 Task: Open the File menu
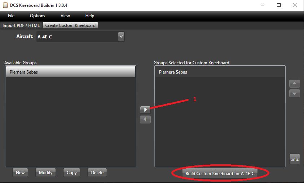click(11, 16)
